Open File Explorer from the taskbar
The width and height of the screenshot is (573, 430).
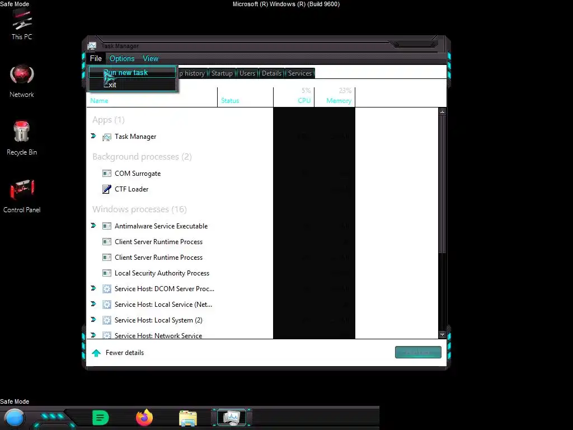click(188, 418)
